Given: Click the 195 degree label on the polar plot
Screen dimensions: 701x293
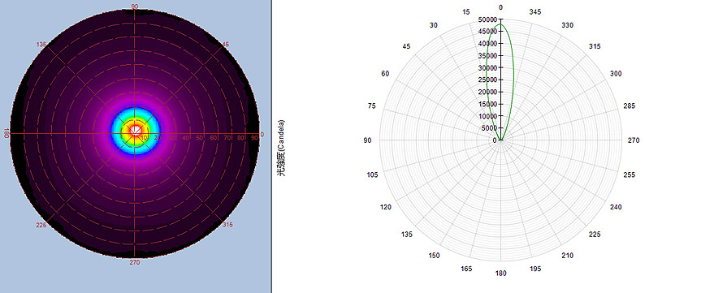Looking at the screenshot, I should point(535,269).
